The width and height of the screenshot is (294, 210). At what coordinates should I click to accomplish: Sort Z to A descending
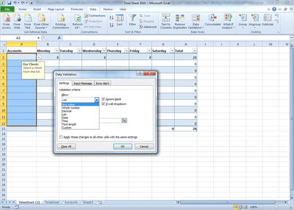[x=111, y=25]
